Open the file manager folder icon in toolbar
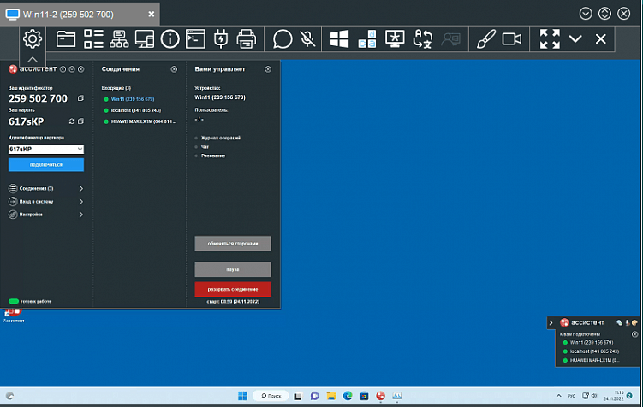The width and height of the screenshot is (643, 407). 66,38
